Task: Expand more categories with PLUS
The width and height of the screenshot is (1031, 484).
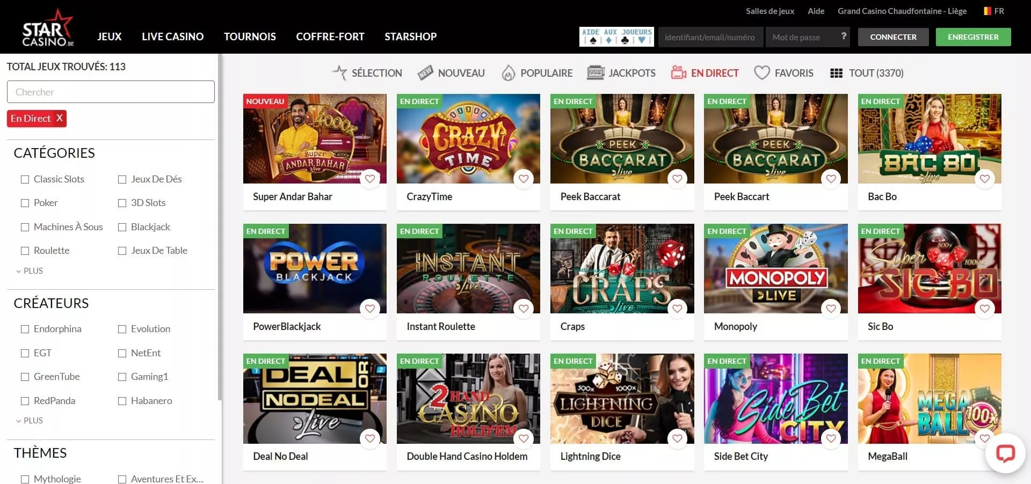Action: [30, 271]
